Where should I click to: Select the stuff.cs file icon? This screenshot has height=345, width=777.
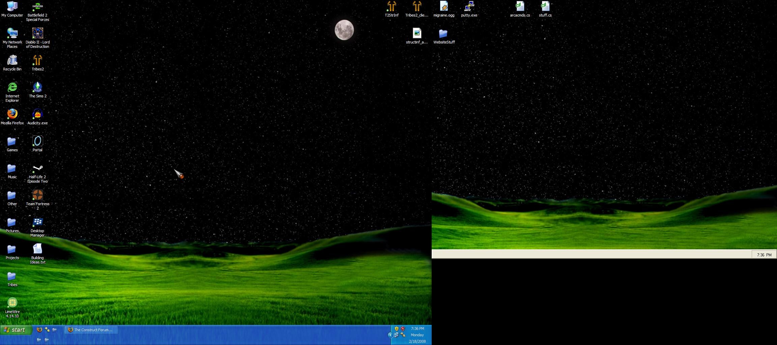[545, 9]
